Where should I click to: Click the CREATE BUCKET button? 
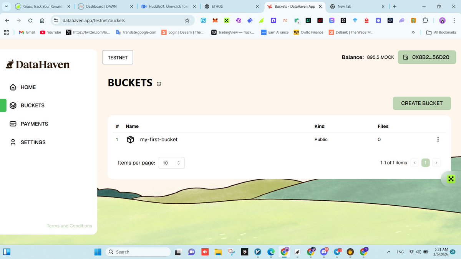point(422,103)
